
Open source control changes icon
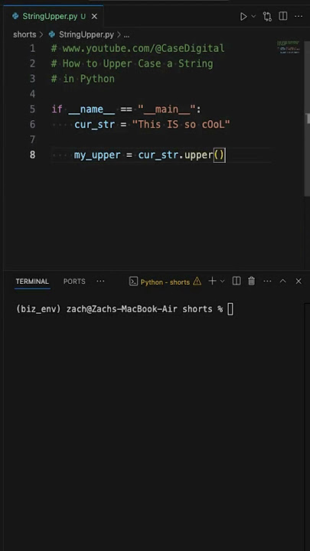point(267,17)
